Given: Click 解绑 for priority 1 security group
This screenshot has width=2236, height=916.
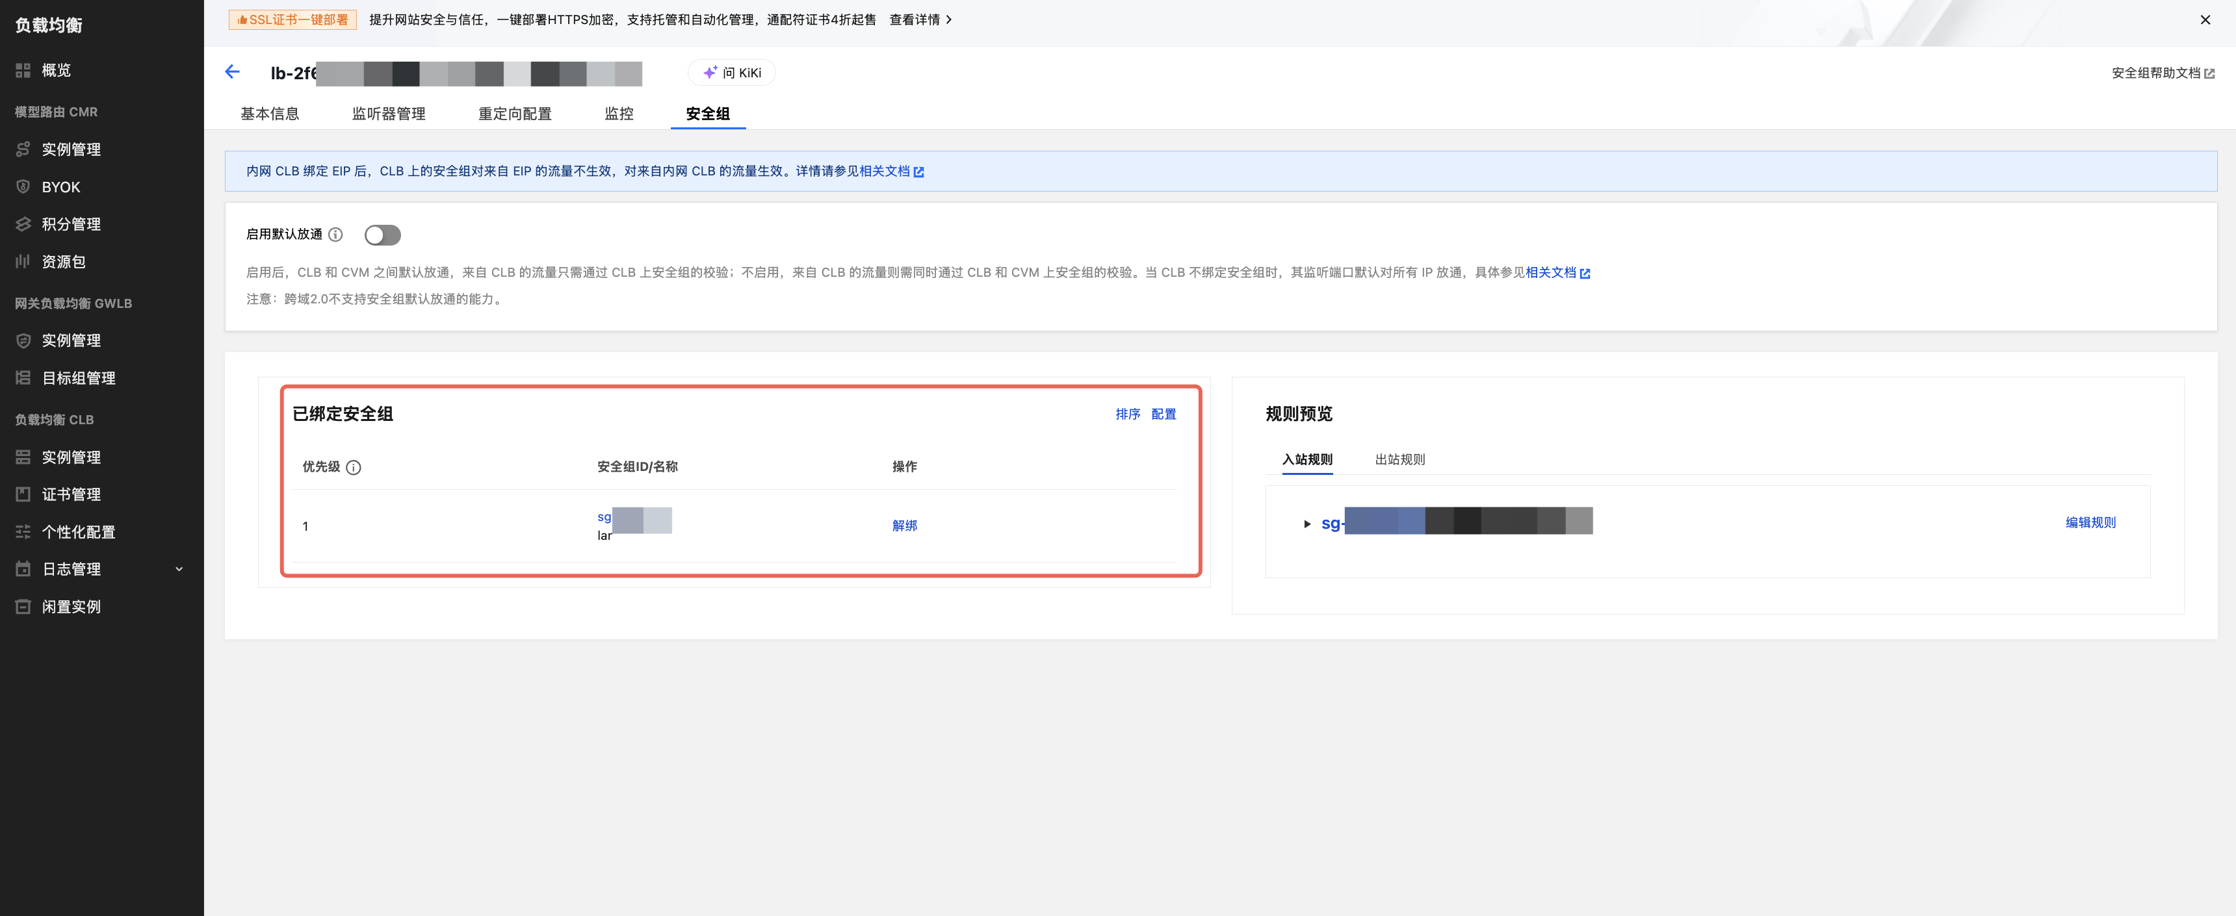Looking at the screenshot, I should (x=904, y=526).
